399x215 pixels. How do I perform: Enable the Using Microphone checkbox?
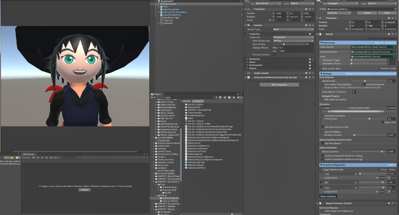pyautogui.click(x=364, y=84)
